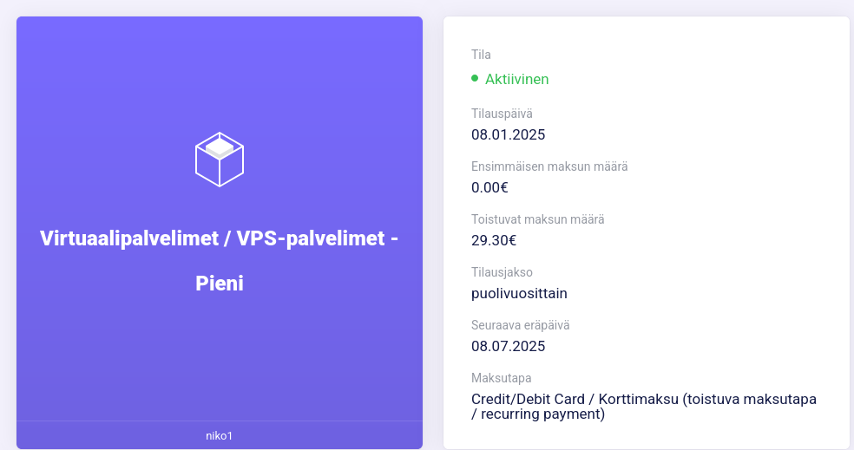Click the Tilausjakso label
Image resolution: width=854 pixels, height=450 pixels.
[x=502, y=272]
